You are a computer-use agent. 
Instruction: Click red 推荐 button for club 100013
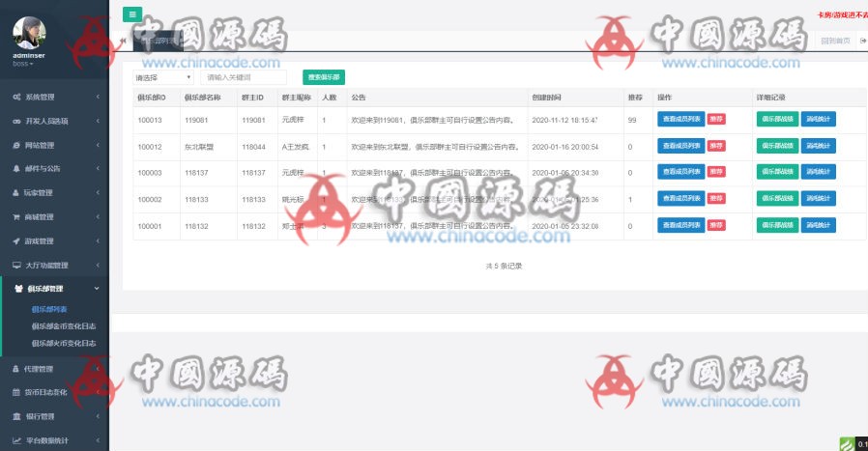click(x=716, y=119)
